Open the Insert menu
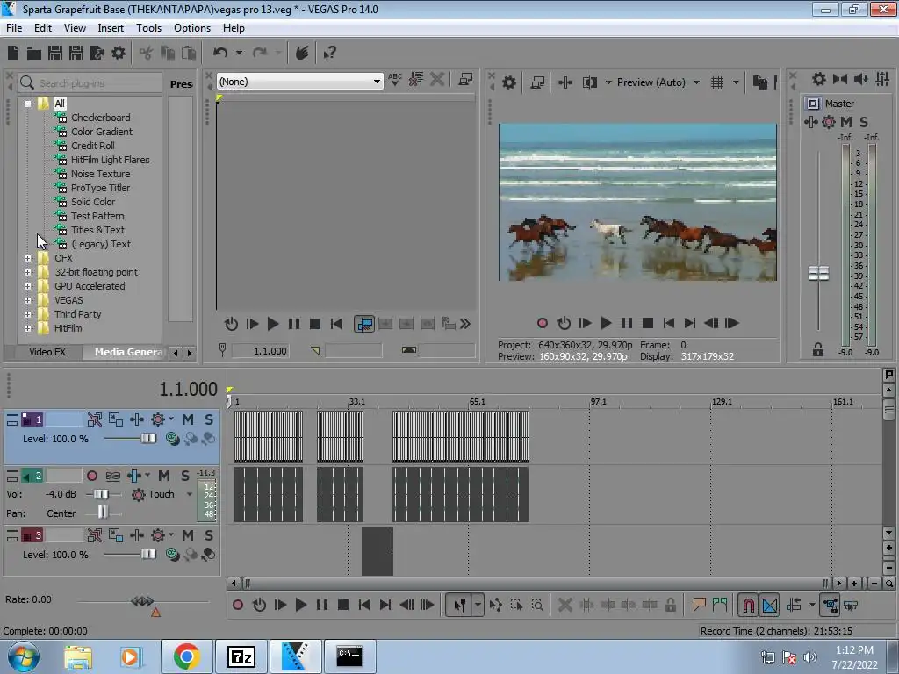This screenshot has width=899, height=674. tap(111, 28)
